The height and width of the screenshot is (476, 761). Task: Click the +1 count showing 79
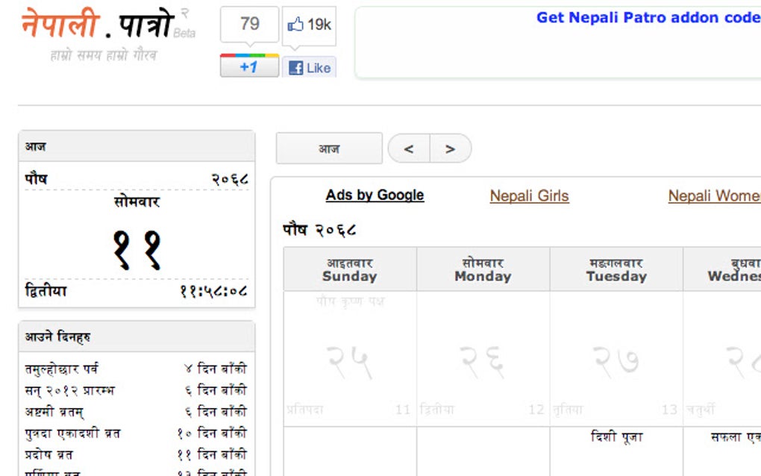coord(248,25)
